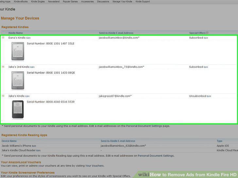Screen dimensions: 238x178
Task: Open the Newsstand navigation item
Action: coord(54,2)
